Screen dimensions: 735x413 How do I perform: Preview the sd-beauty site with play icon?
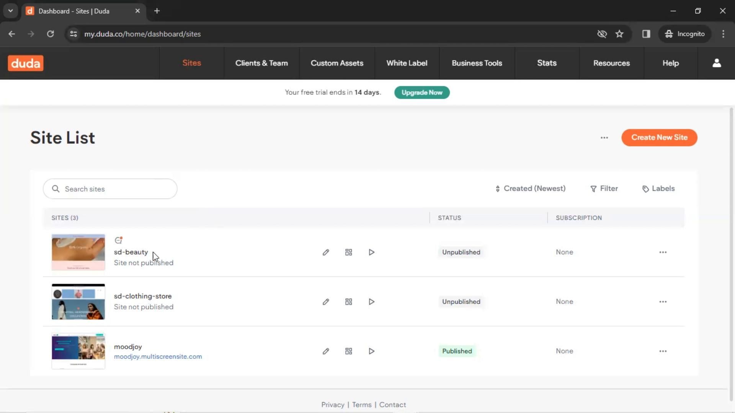coord(371,252)
